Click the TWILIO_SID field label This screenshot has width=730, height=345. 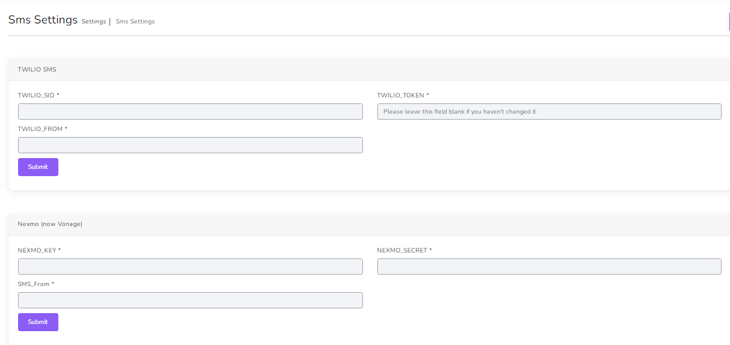[x=38, y=95]
